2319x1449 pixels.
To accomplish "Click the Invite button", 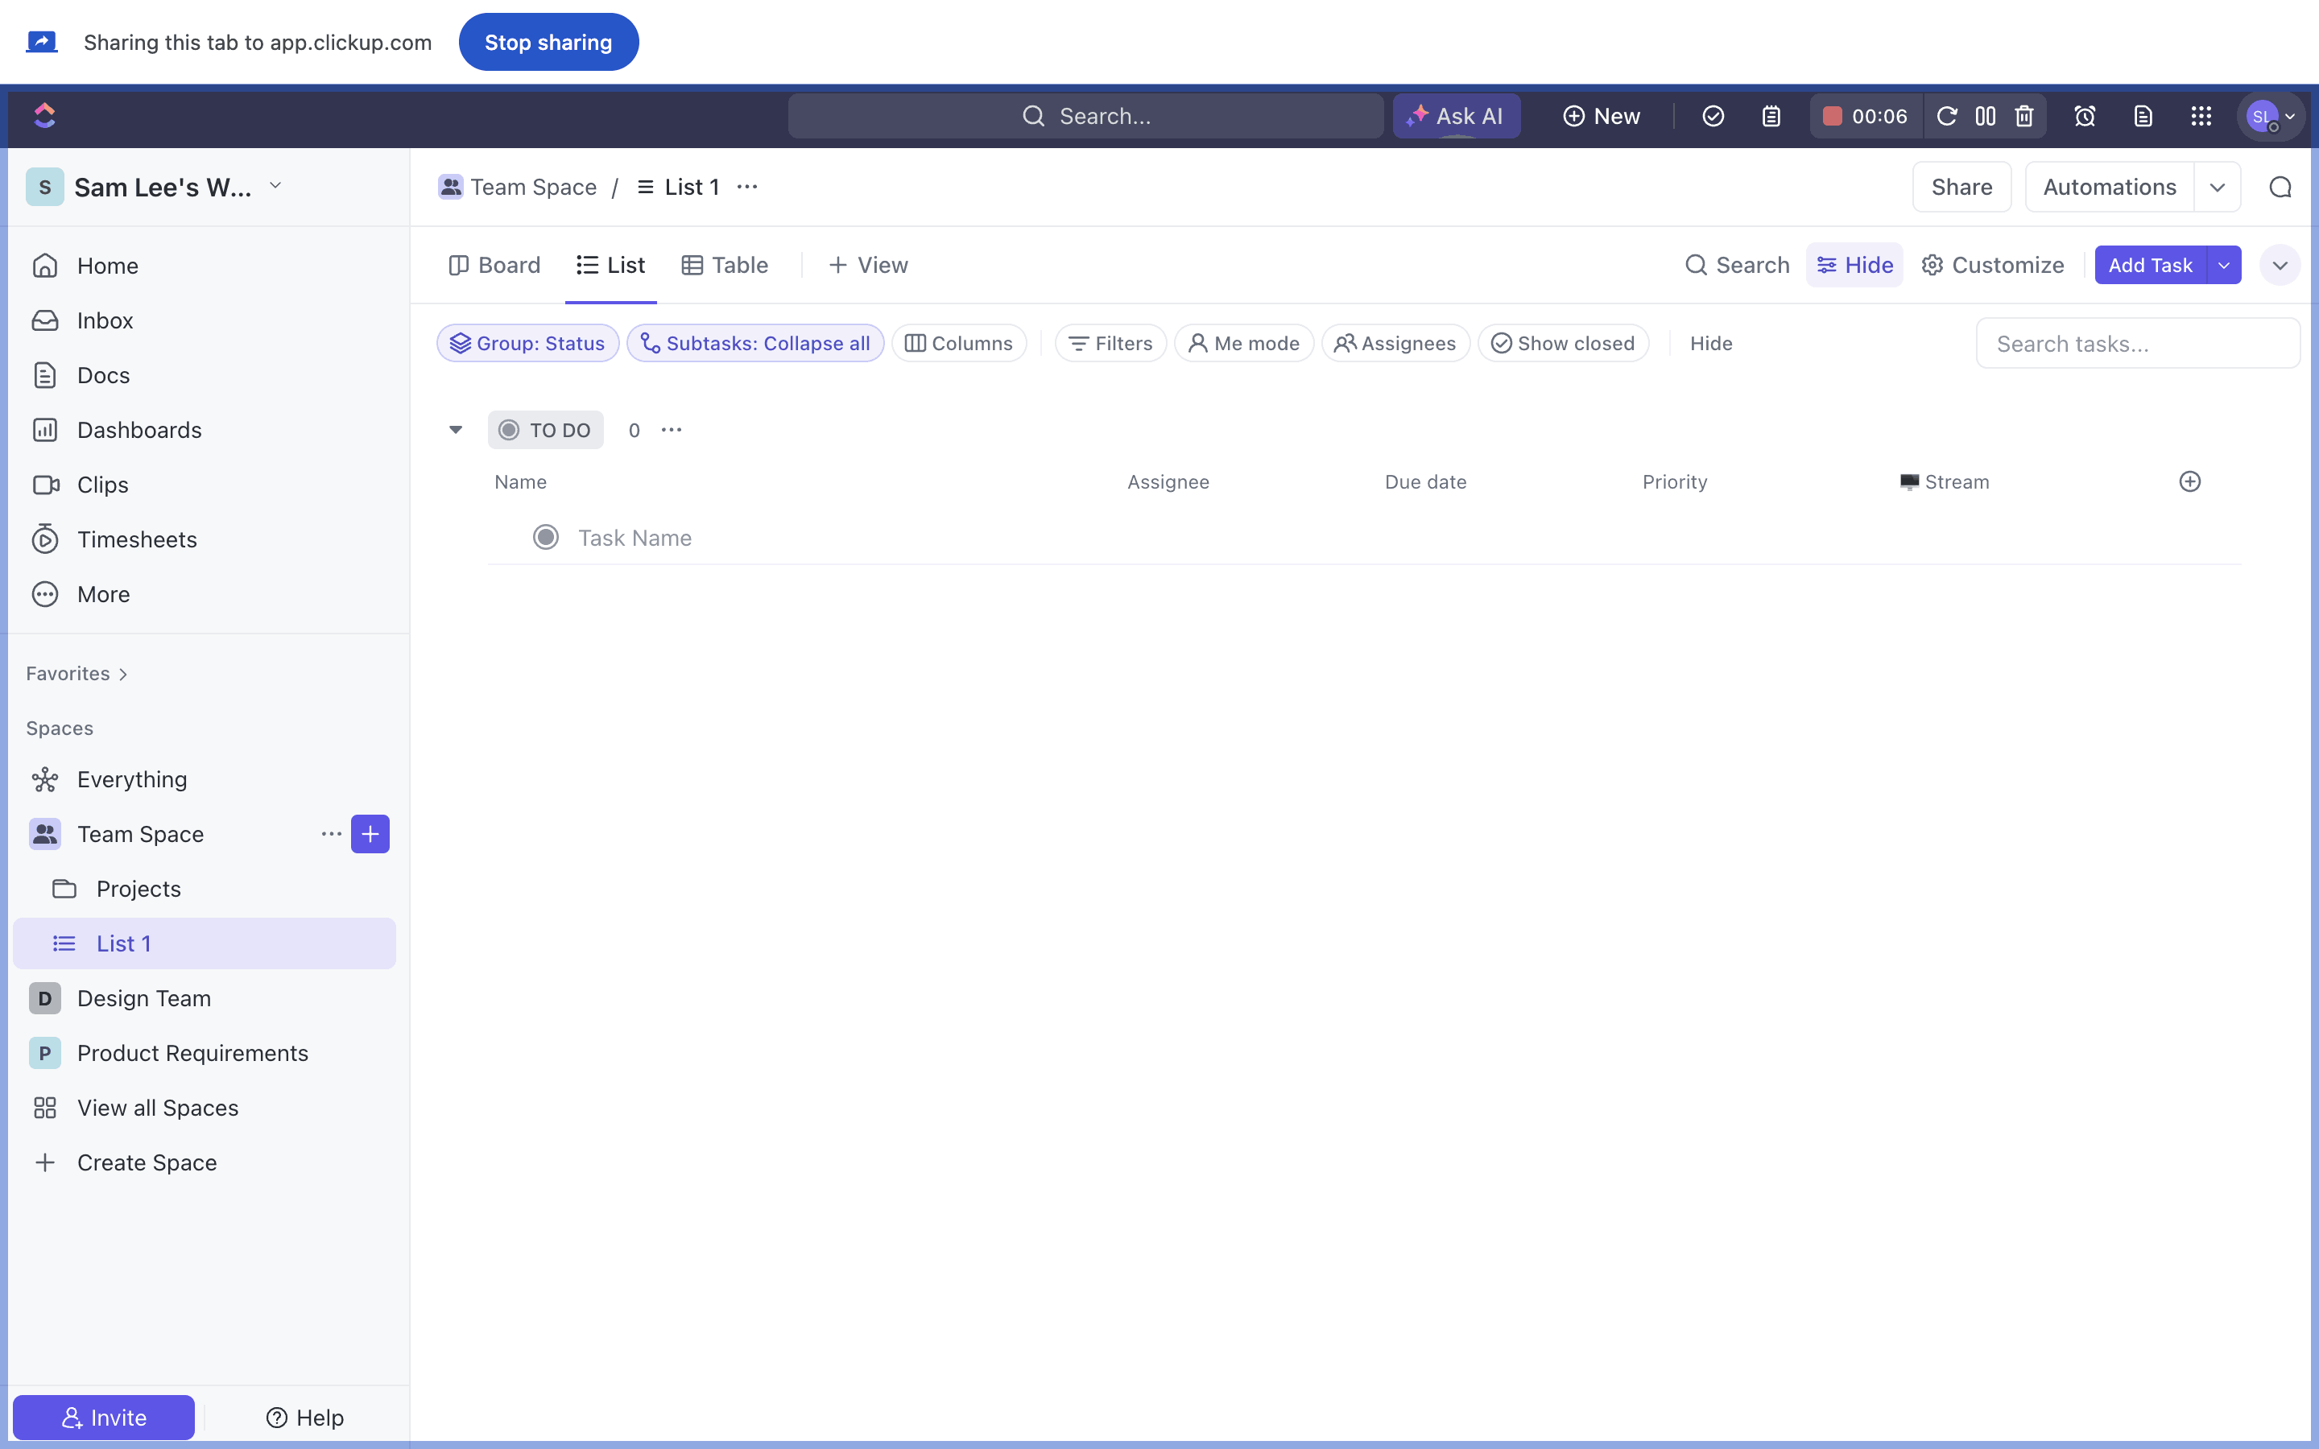I will coord(104,1417).
